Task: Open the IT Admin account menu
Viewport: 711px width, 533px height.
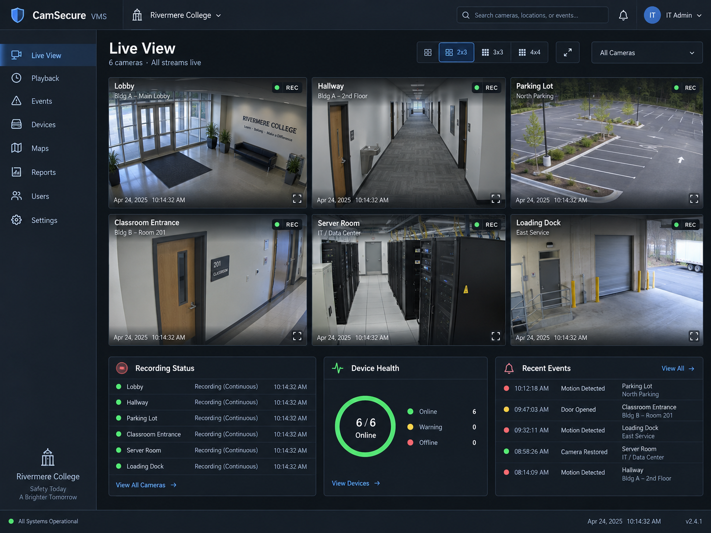Action: 673,15
